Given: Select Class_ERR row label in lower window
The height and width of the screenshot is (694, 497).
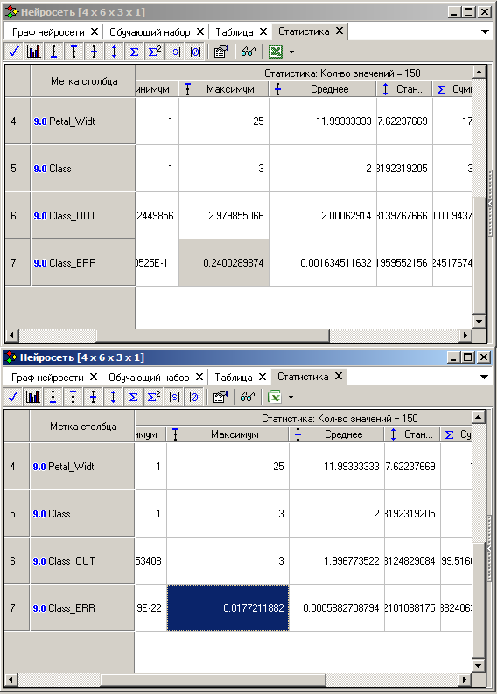Looking at the screenshot, I should pyautogui.click(x=82, y=608).
